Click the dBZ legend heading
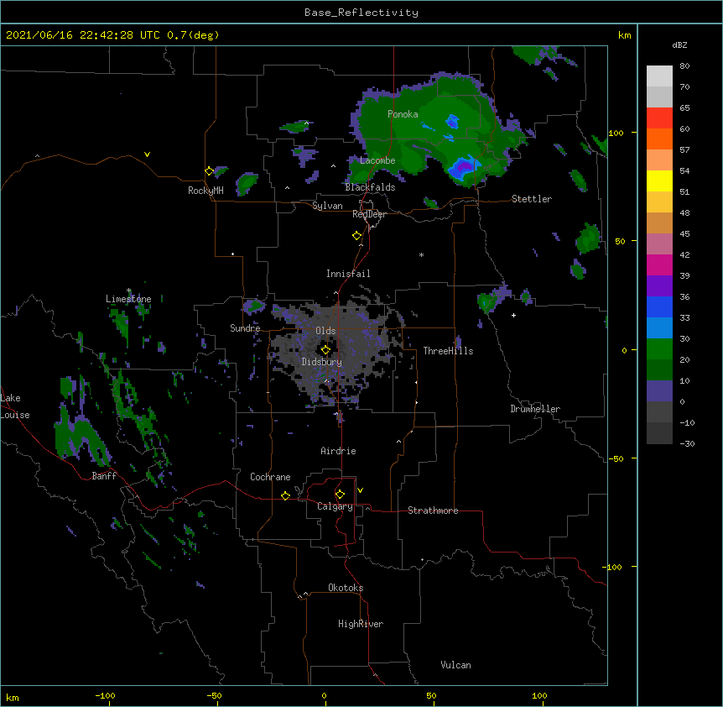The image size is (723, 707). [x=679, y=45]
